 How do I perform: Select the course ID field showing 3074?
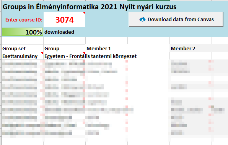coord(64,20)
